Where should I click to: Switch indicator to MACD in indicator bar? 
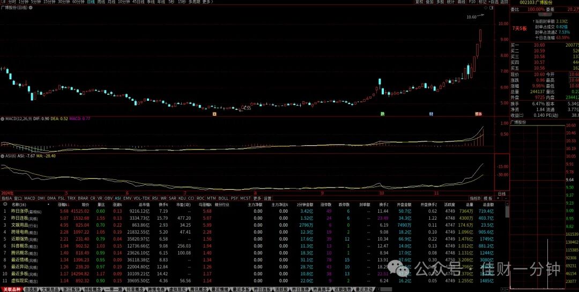coord(29,198)
